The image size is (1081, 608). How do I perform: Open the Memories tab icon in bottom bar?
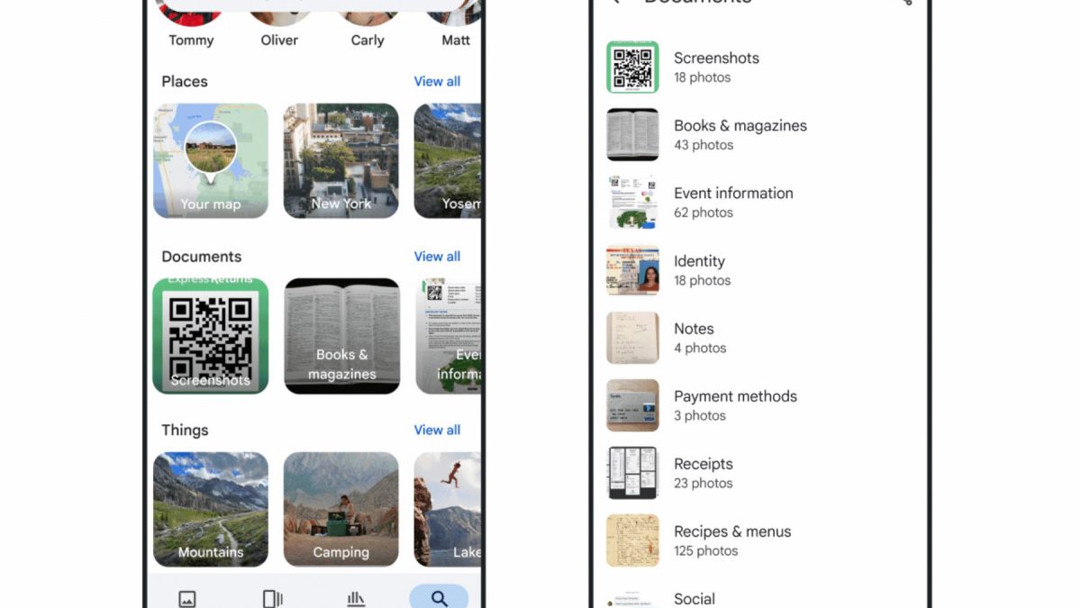[x=272, y=599]
